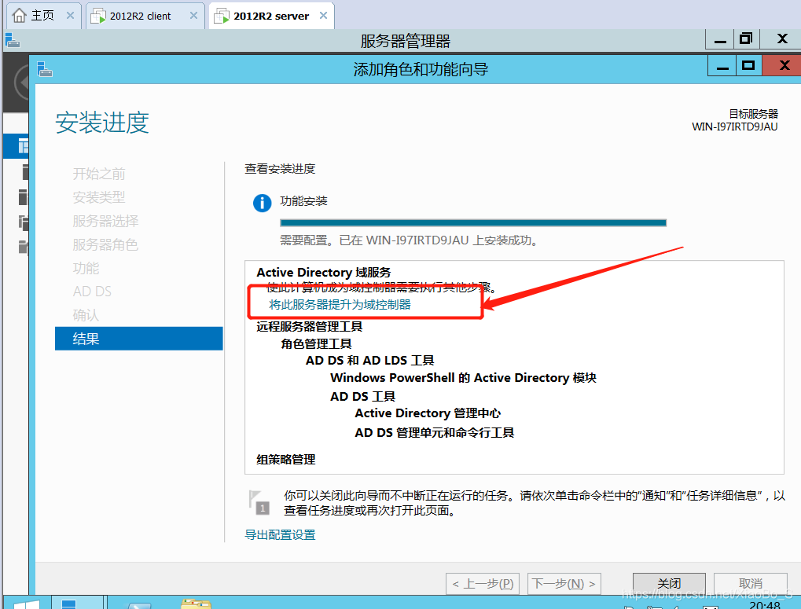Click Server Manager icon in 服务器管理器 title bar
Screen dimensions: 801x609
point(13,40)
